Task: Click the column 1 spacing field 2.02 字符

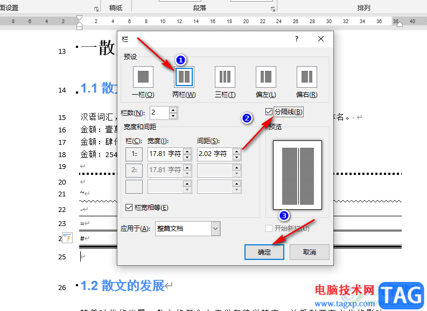Action: click(215, 154)
